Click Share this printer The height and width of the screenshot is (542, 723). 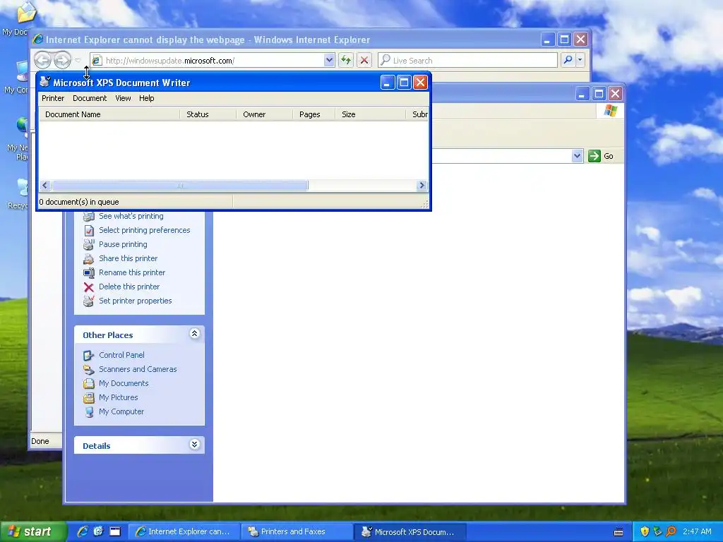(129, 258)
